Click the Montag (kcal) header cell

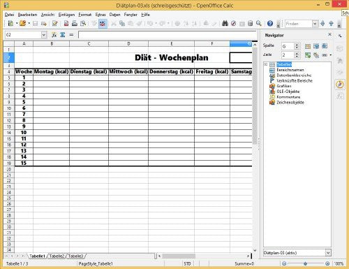point(51,71)
